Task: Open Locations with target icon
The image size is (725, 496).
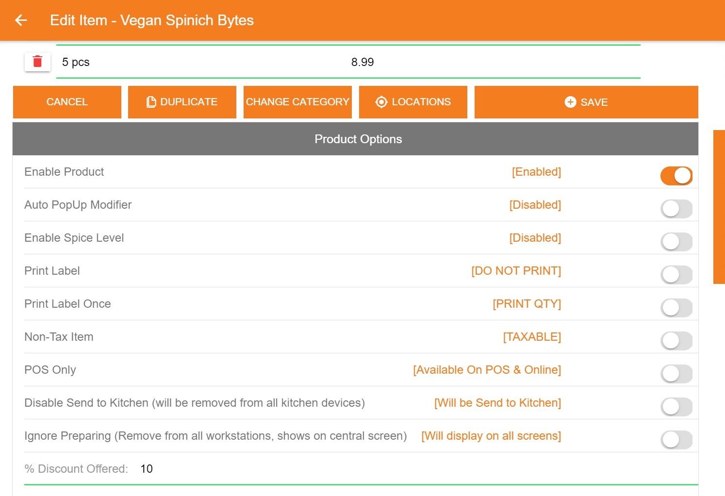Action: pyautogui.click(x=413, y=102)
